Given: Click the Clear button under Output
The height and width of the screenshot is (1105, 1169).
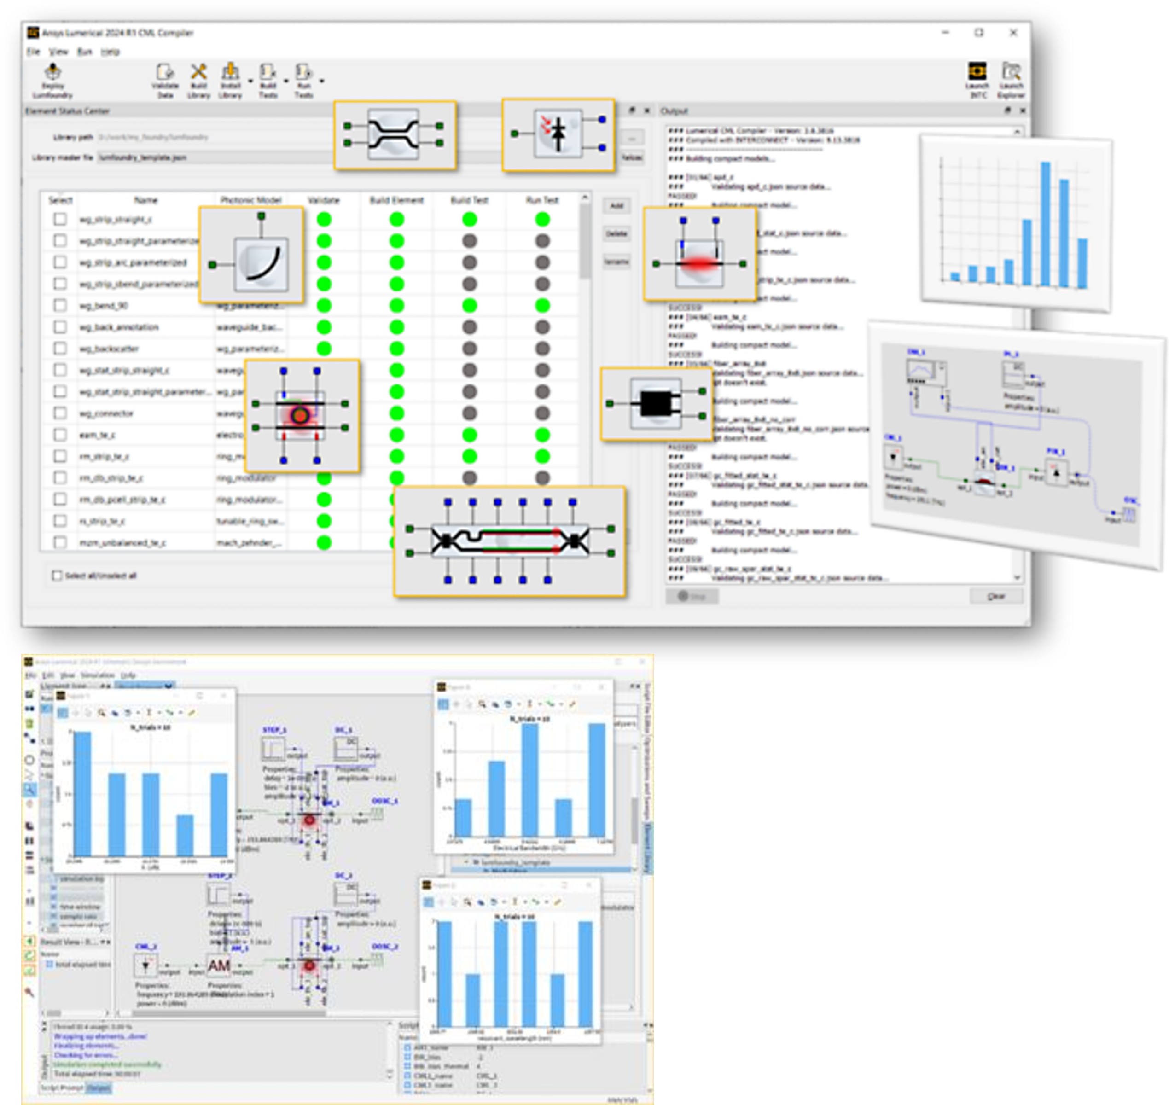Looking at the screenshot, I should pyautogui.click(x=996, y=596).
